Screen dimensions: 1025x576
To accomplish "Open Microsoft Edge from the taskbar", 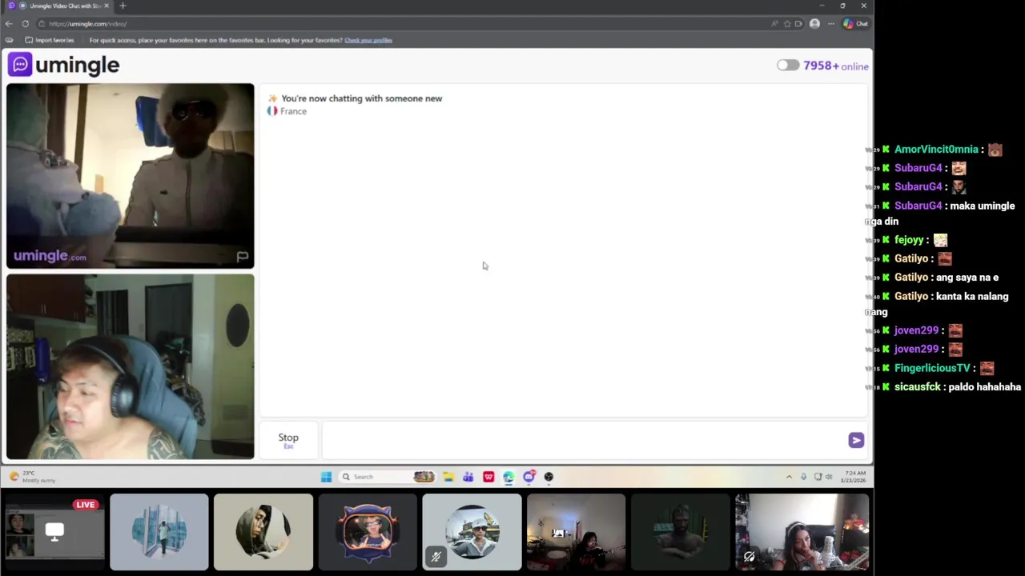I will click(x=508, y=477).
